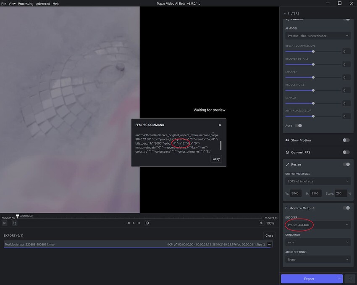
Task: Expand the Output Video Size dropdown
Action: [318, 181]
